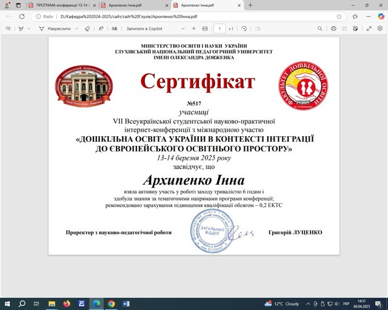Click Запитати в Copilot button
The height and width of the screenshot is (310, 388).
(144, 28)
